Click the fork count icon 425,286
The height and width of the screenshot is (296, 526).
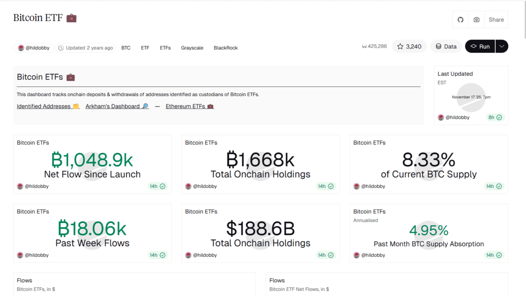[x=364, y=46]
